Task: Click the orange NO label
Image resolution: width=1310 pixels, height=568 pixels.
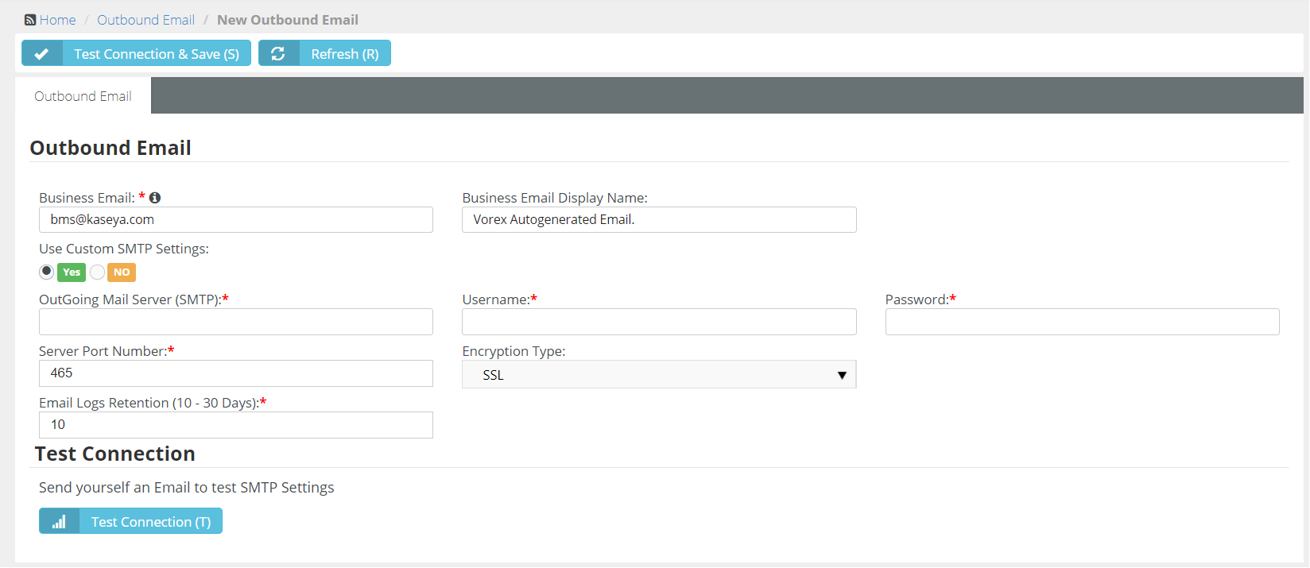Action: coord(122,272)
